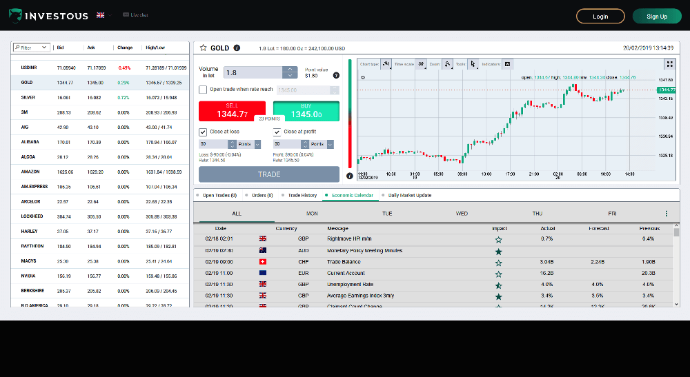This screenshot has width=690, height=377.
Task: Select the TUE calendar day tab
Action: coord(387,214)
